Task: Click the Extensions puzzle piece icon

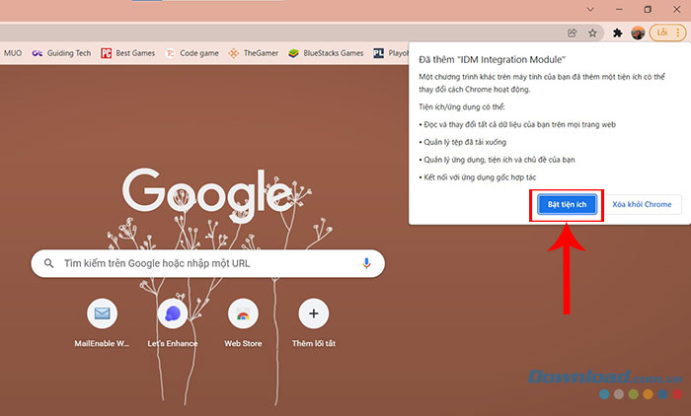Action: (618, 33)
